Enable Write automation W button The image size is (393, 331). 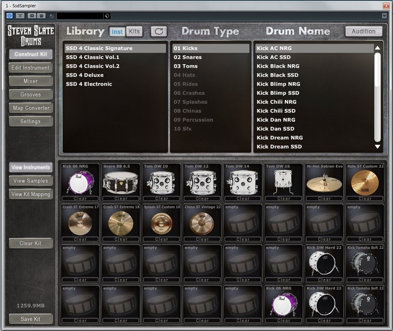coord(41,16)
